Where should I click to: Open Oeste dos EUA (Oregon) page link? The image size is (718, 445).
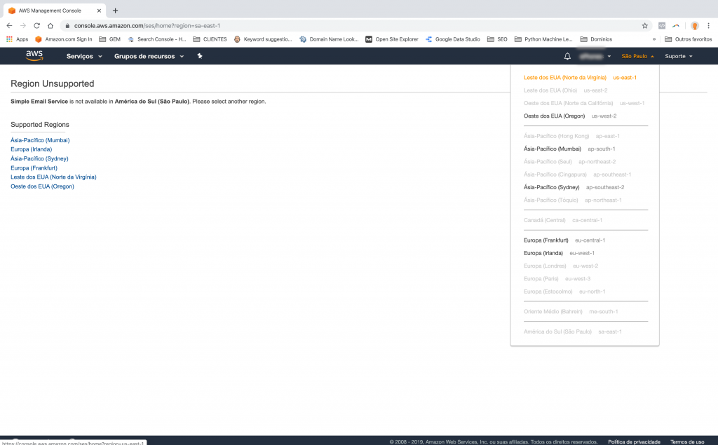[42, 186]
